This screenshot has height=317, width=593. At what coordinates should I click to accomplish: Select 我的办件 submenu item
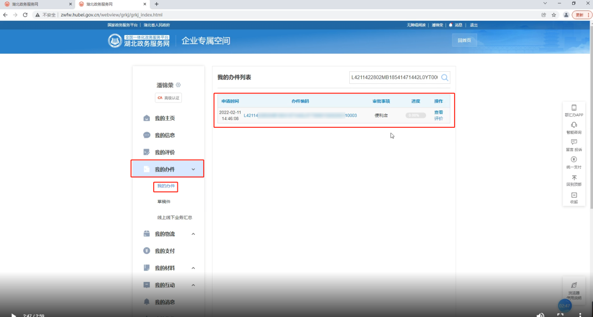coord(166,186)
